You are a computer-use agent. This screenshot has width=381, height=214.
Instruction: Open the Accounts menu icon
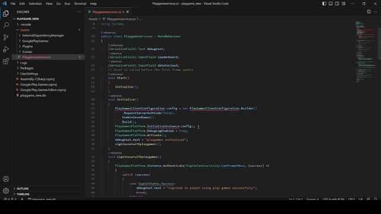point(6,179)
